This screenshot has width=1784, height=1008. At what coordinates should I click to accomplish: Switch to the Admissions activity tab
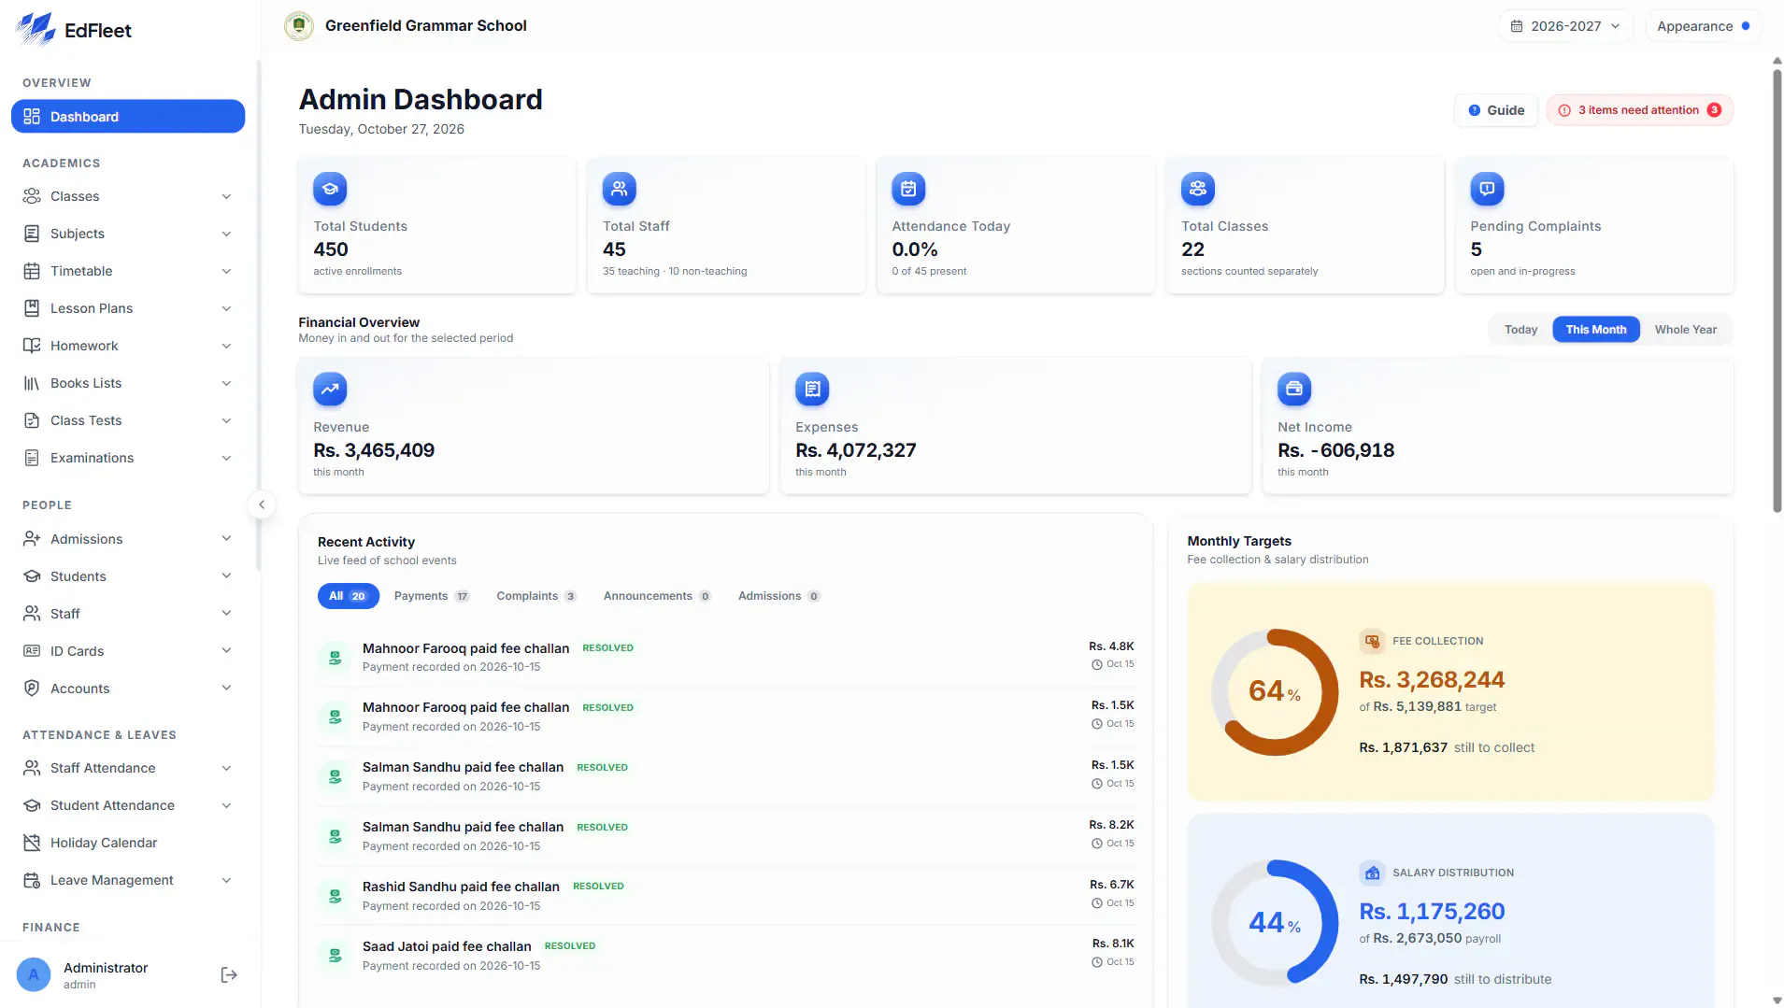coord(778,596)
